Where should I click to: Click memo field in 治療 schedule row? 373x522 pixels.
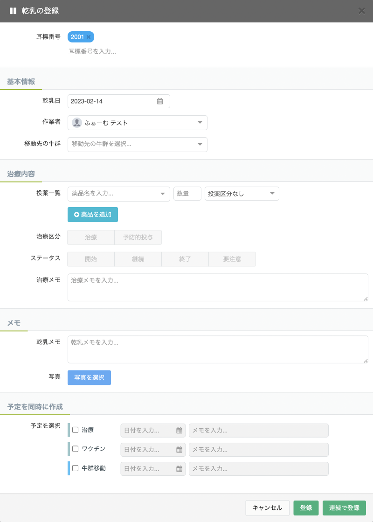coord(259,431)
